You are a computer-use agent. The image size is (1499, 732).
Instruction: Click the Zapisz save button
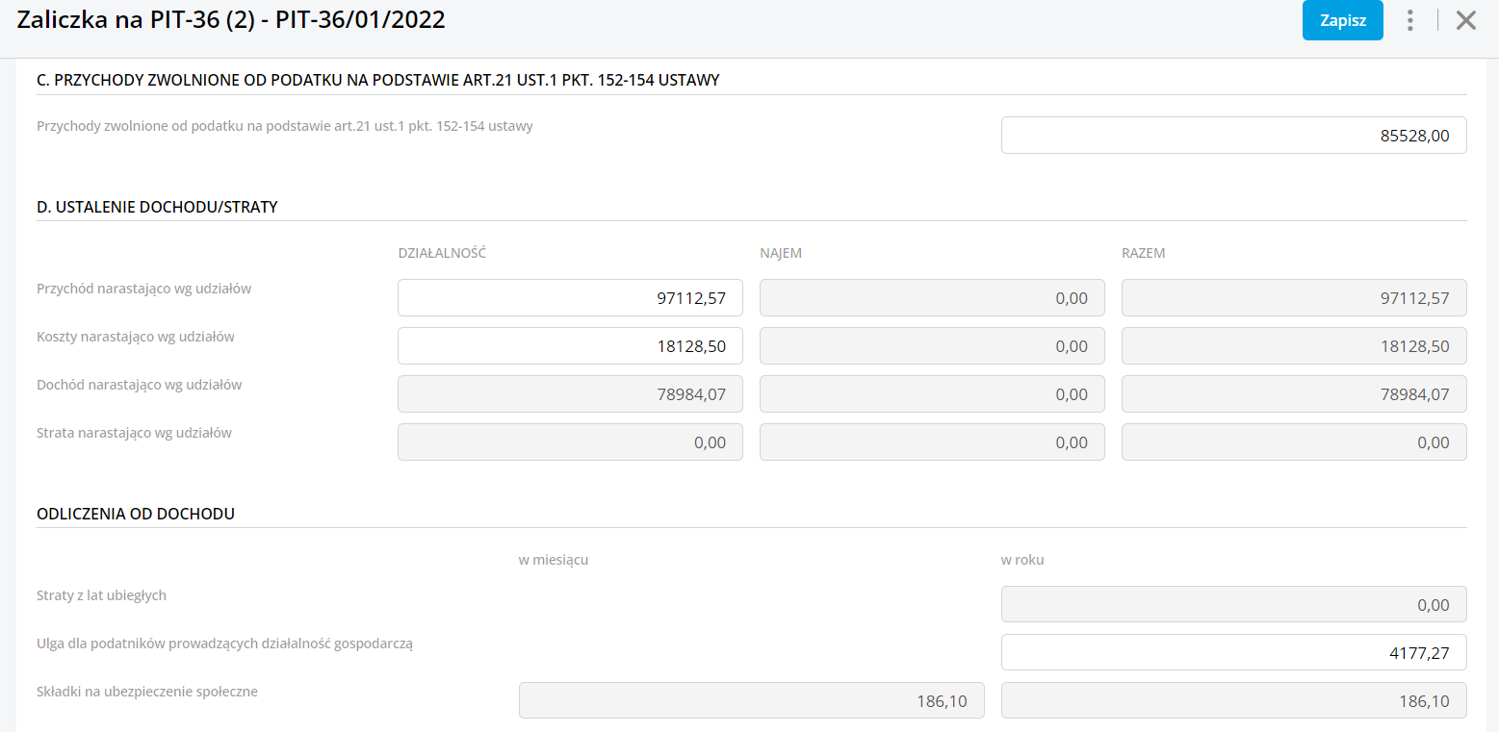point(1342,20)
